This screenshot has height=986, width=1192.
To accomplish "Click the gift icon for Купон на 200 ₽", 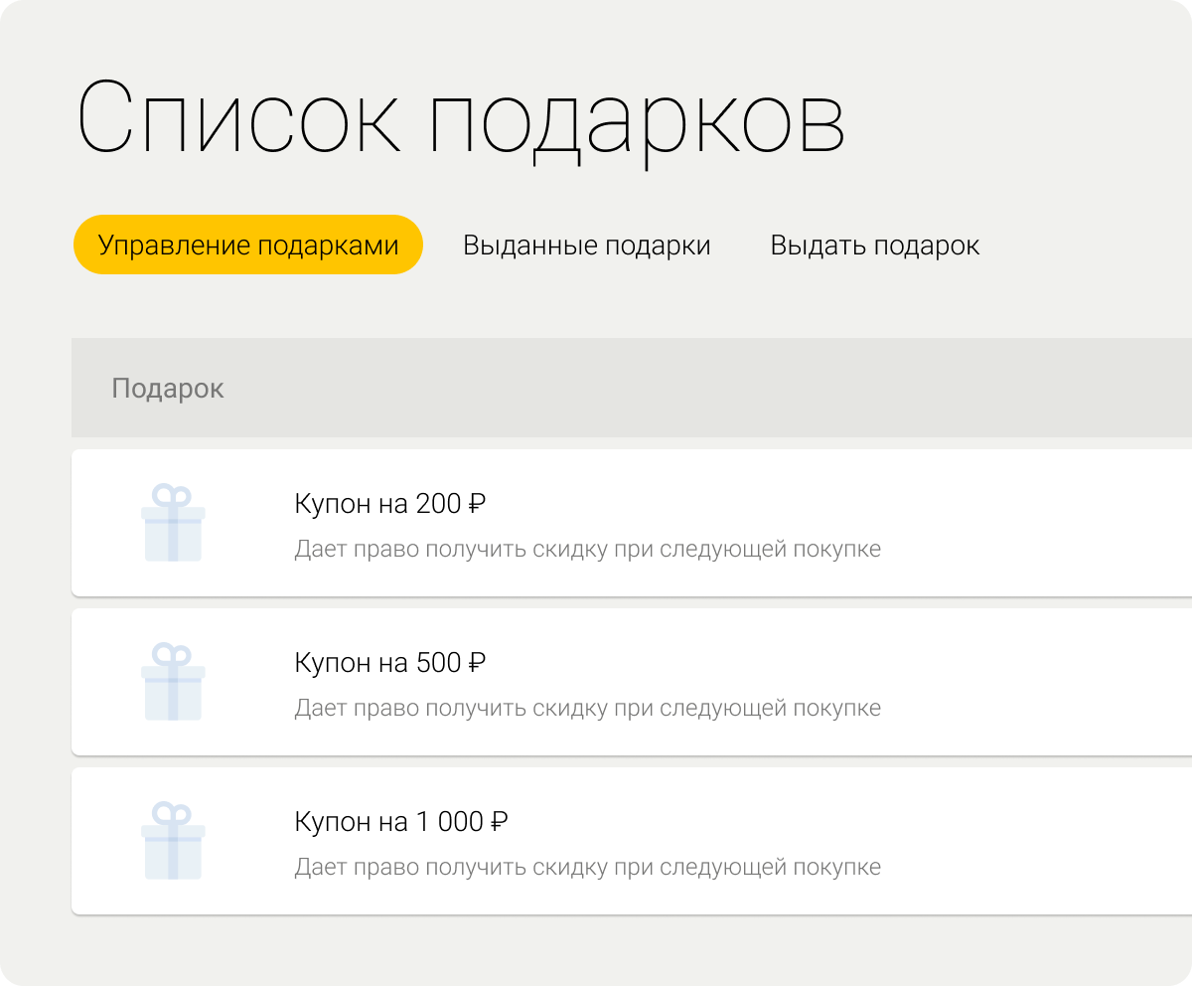I will click(173, 523).
